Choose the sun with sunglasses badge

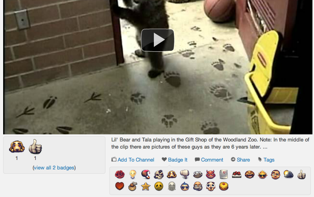click(x=262, y=174)
